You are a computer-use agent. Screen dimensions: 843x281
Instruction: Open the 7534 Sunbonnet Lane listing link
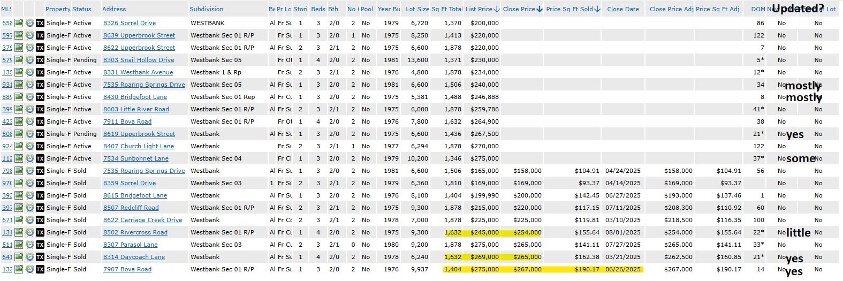coord(135,158)
